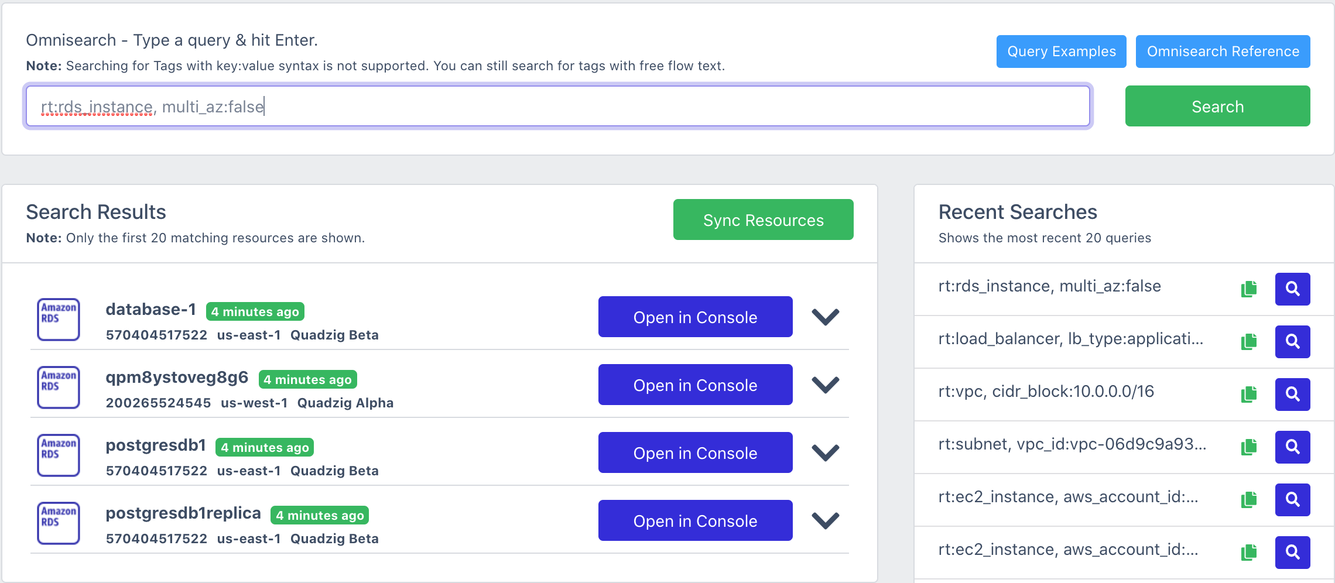Screen dimensions: 1335x583
Task: Re-run the rt:rds_instance multi_az search
Action: coord(1292,289)
